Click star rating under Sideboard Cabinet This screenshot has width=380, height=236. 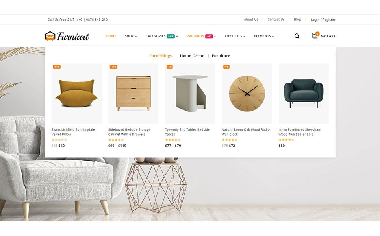pos(116,140)
